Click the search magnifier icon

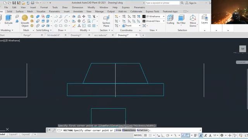point(182,3)
